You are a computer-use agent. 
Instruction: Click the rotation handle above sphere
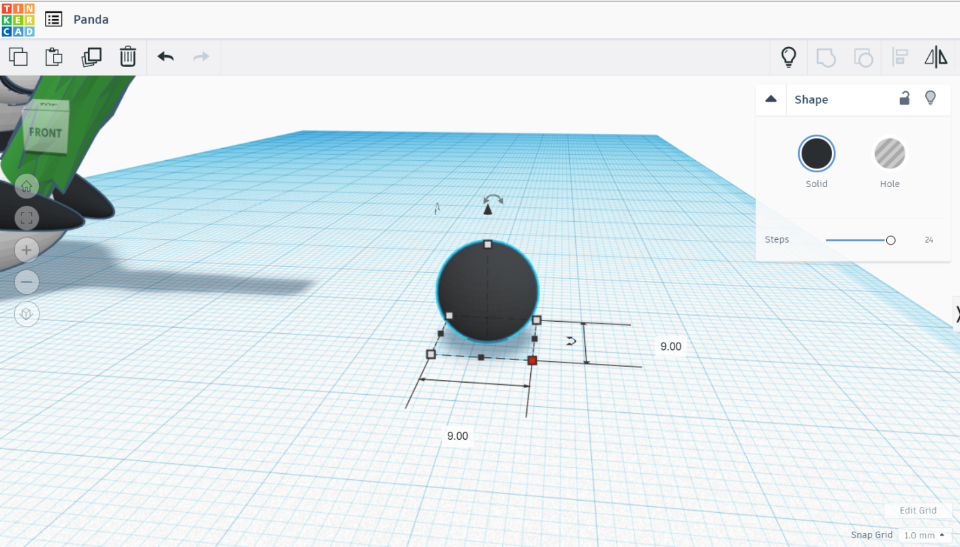point(493,199)
